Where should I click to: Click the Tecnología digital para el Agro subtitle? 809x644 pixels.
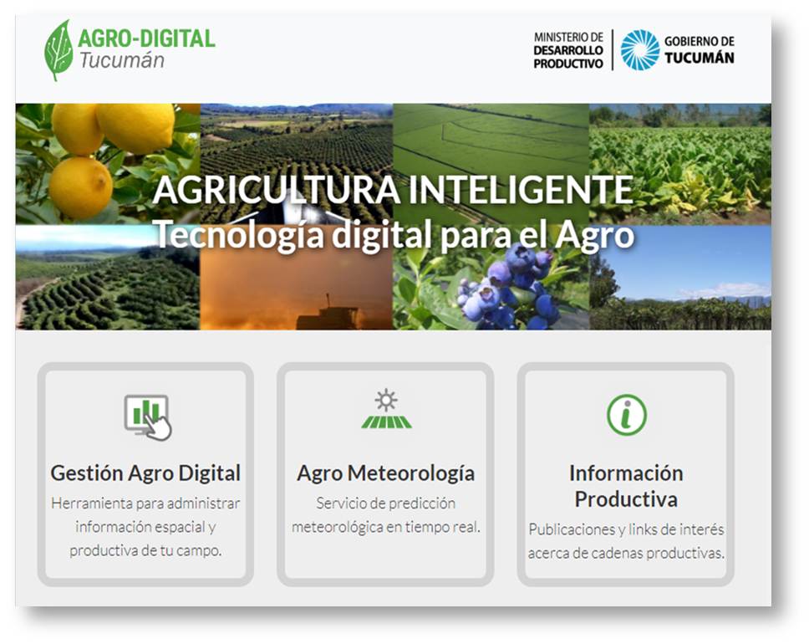392,235
